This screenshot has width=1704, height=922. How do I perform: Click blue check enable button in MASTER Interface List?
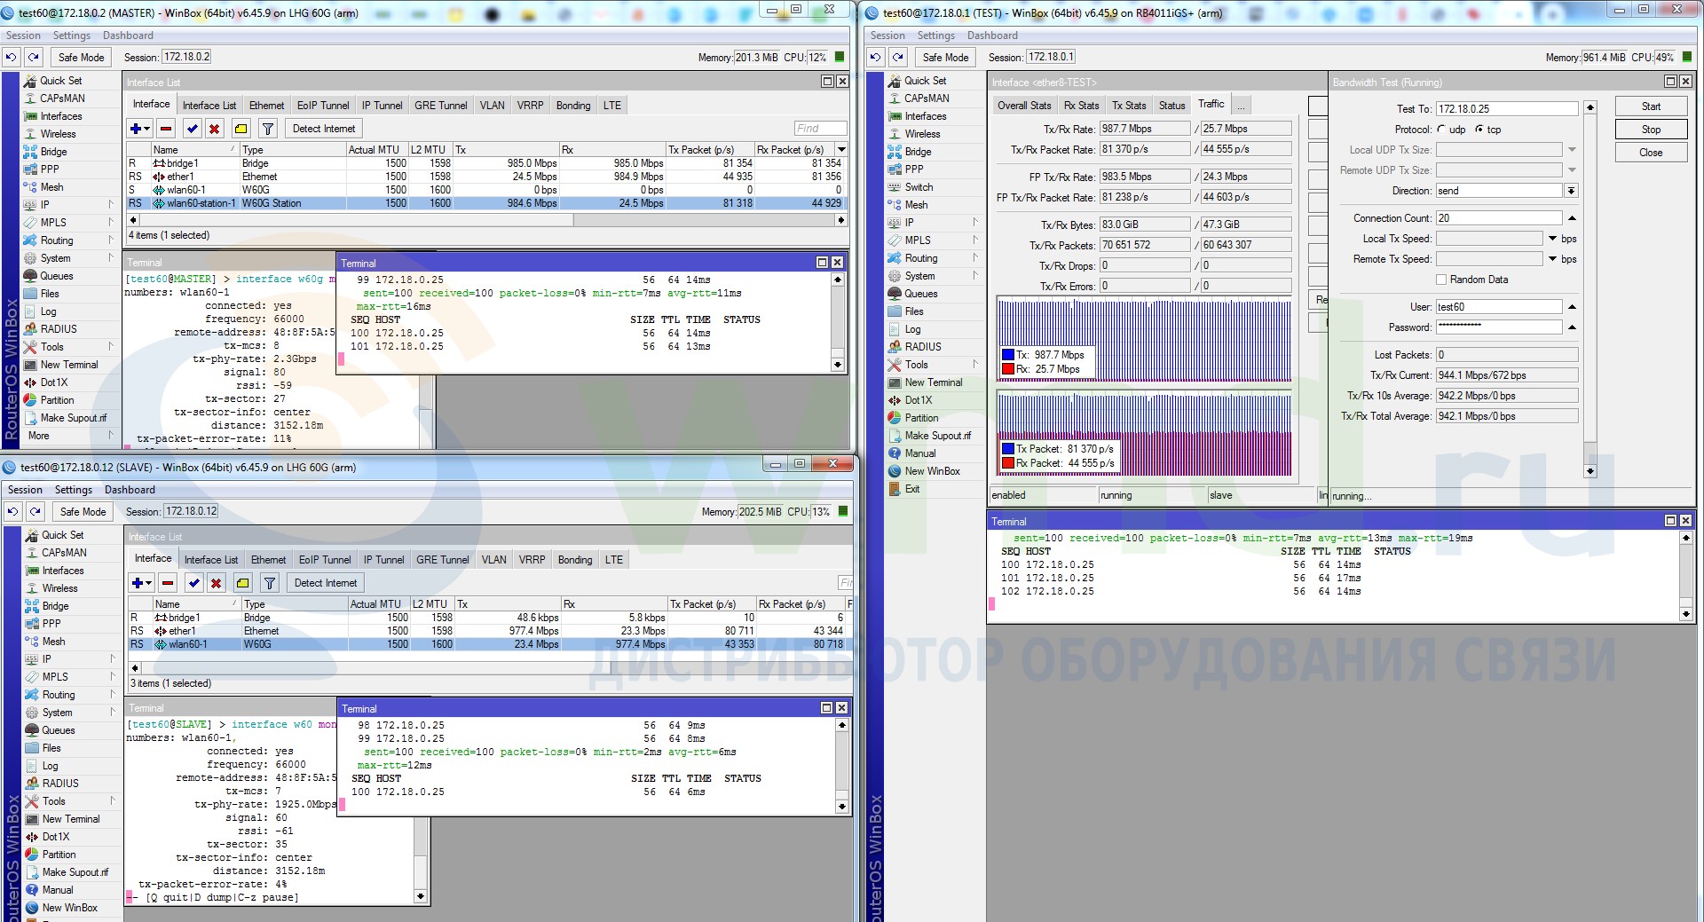(x=193, y=129)
